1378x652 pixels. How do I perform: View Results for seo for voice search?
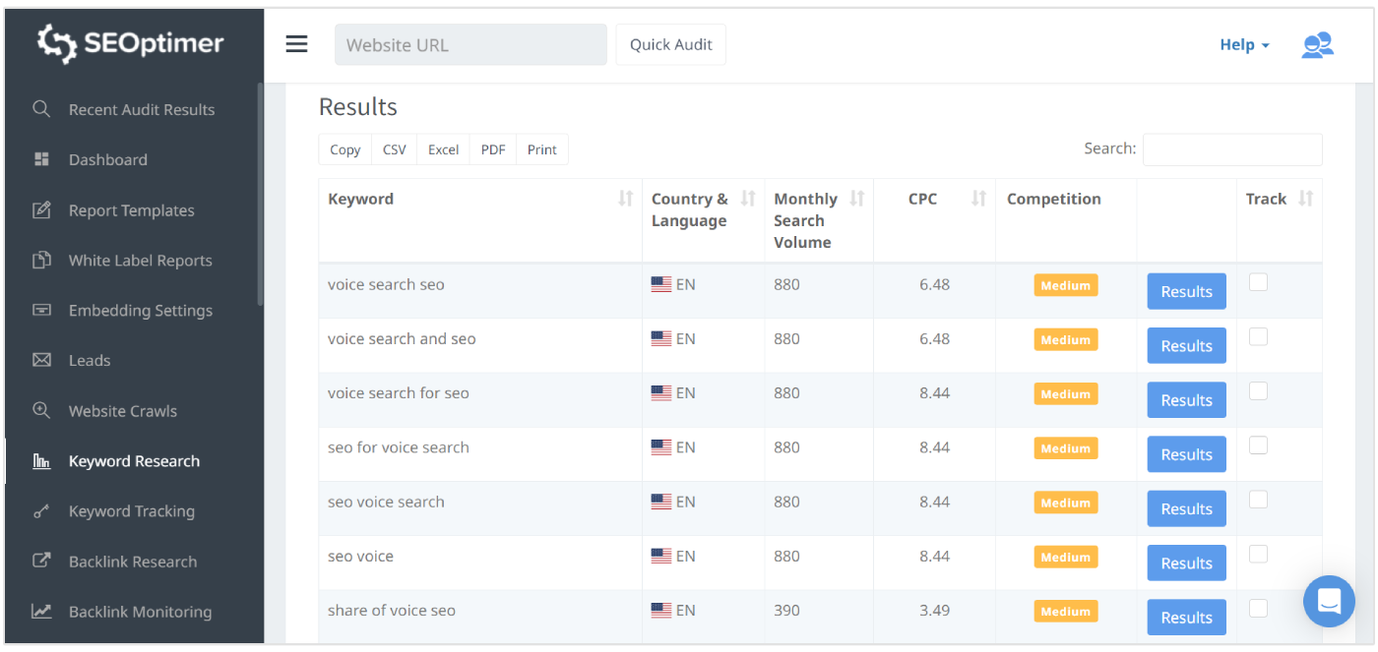(1185, 453)
